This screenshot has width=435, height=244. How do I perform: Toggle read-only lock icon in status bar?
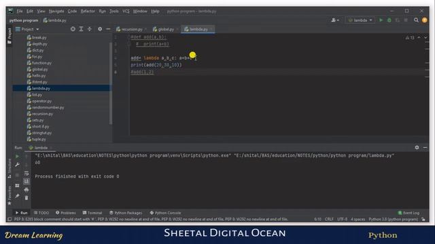click(423, 220)
